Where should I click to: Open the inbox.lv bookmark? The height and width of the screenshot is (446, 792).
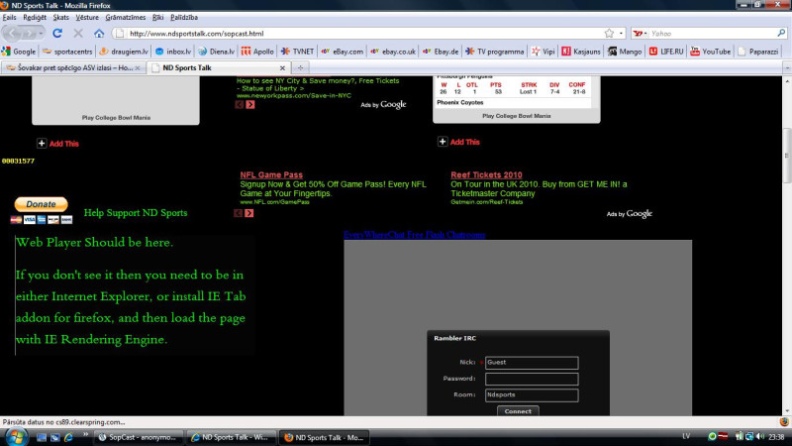(173, 52)
